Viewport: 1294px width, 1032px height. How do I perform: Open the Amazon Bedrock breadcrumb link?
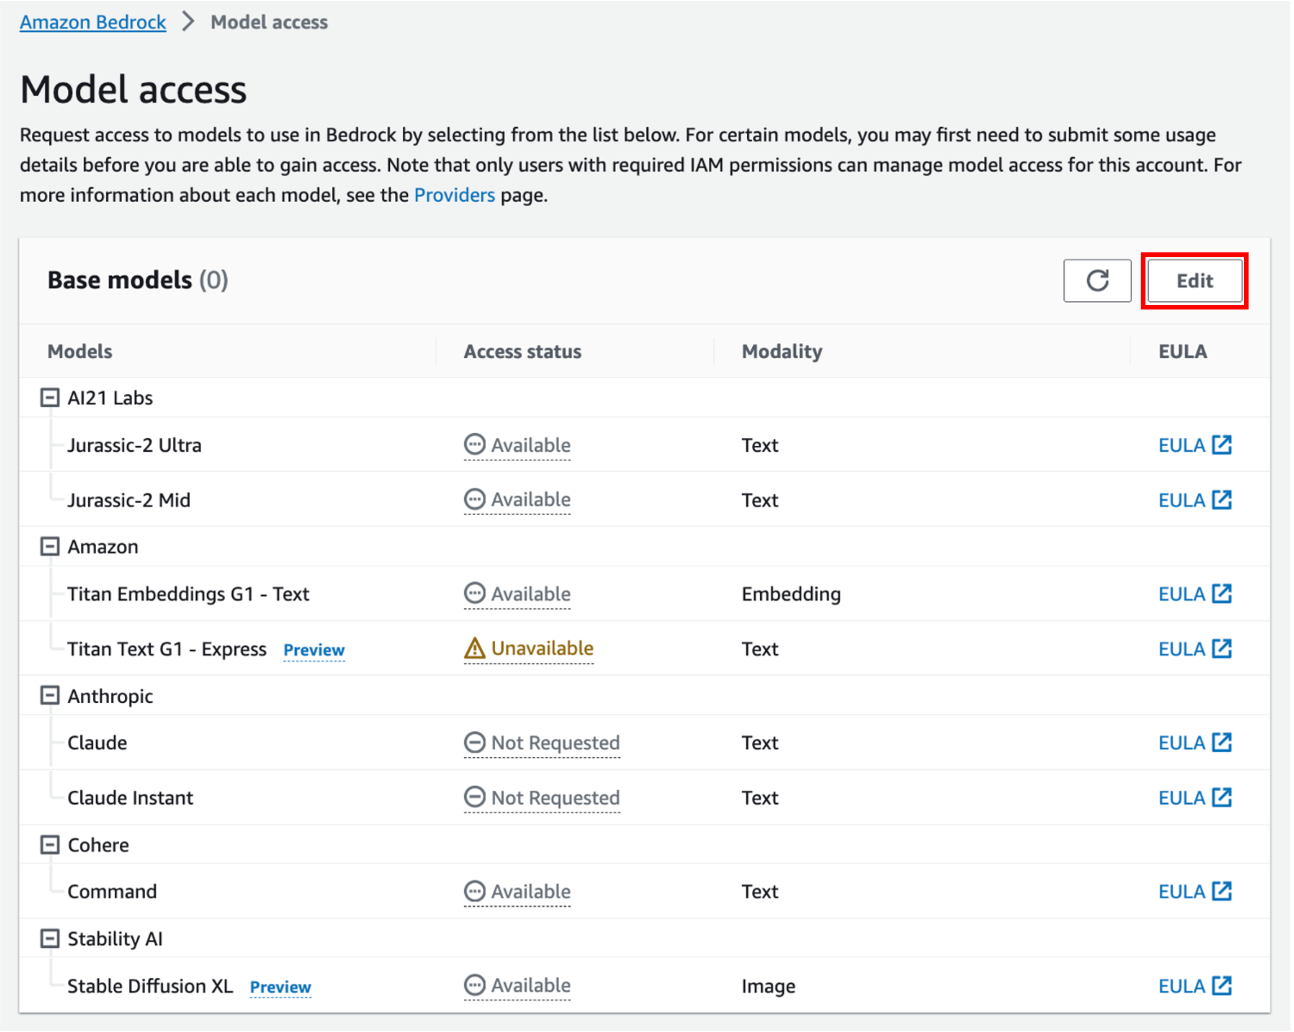pyautogui.click(x=93, y=22)
